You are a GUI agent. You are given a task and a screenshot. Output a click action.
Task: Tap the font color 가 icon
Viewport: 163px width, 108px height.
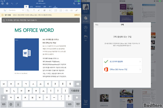pos(34,10)
